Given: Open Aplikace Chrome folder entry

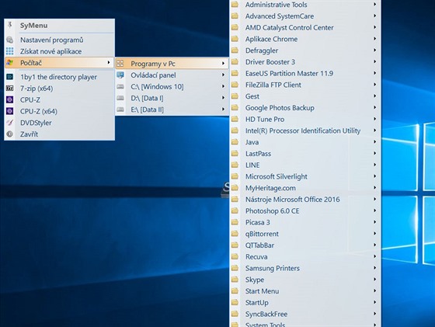Looking at the screenshot, I should tap(305, 39).
